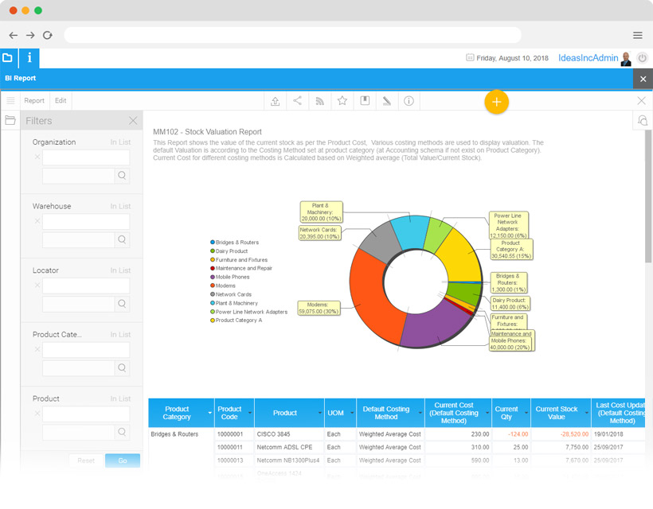Click the bookmark icon in toolbar
The image size is (653, 509).
click(x=365, y=101)
